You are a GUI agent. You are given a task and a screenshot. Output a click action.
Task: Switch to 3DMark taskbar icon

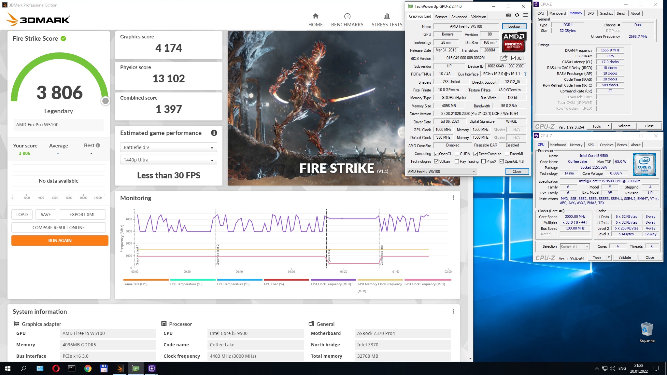120,368
